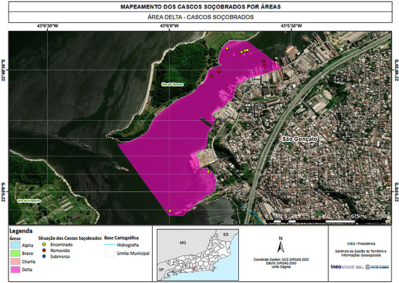Click the scale bar 900 value
The height and width of the screenshot is (283, 399).
[385, 216]
